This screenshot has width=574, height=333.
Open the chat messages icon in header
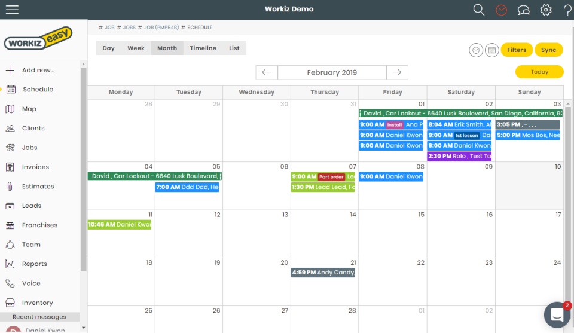coord(524,10)
